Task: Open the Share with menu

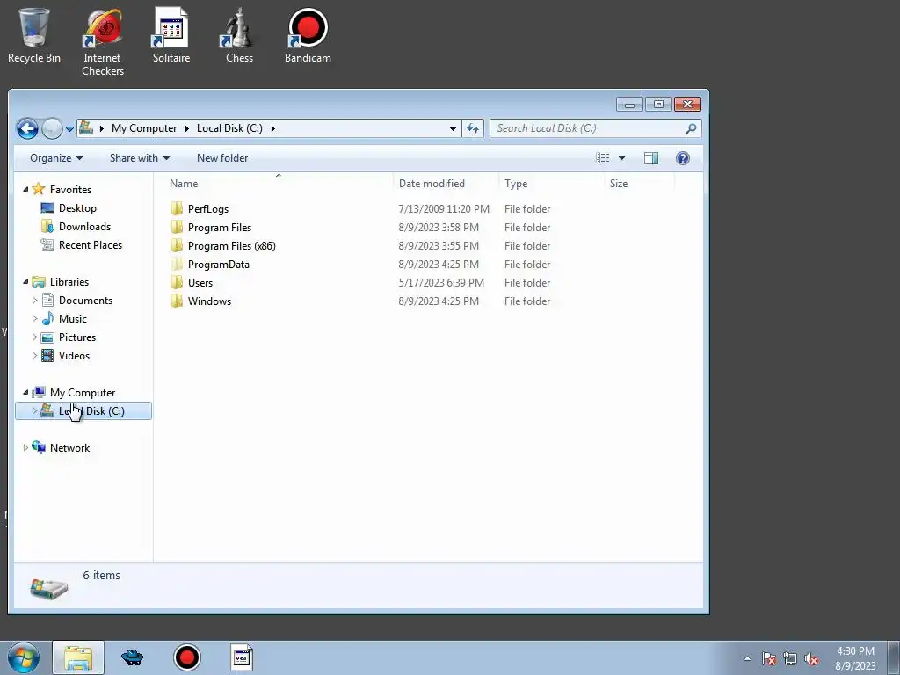Action: (x=140, y=158)
